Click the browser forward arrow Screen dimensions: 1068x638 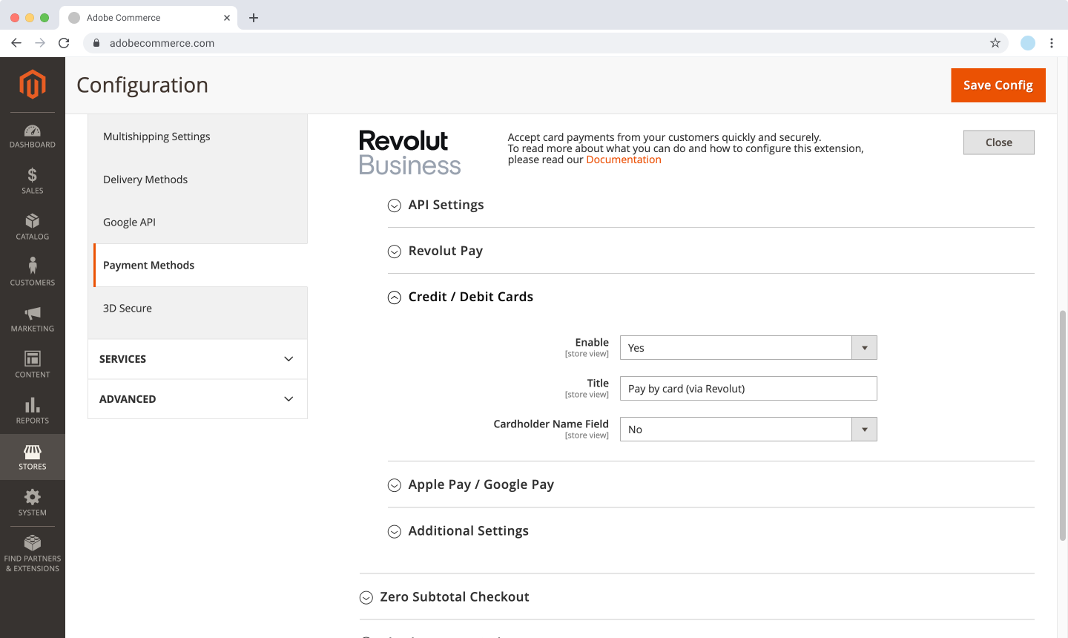[40, 43]
